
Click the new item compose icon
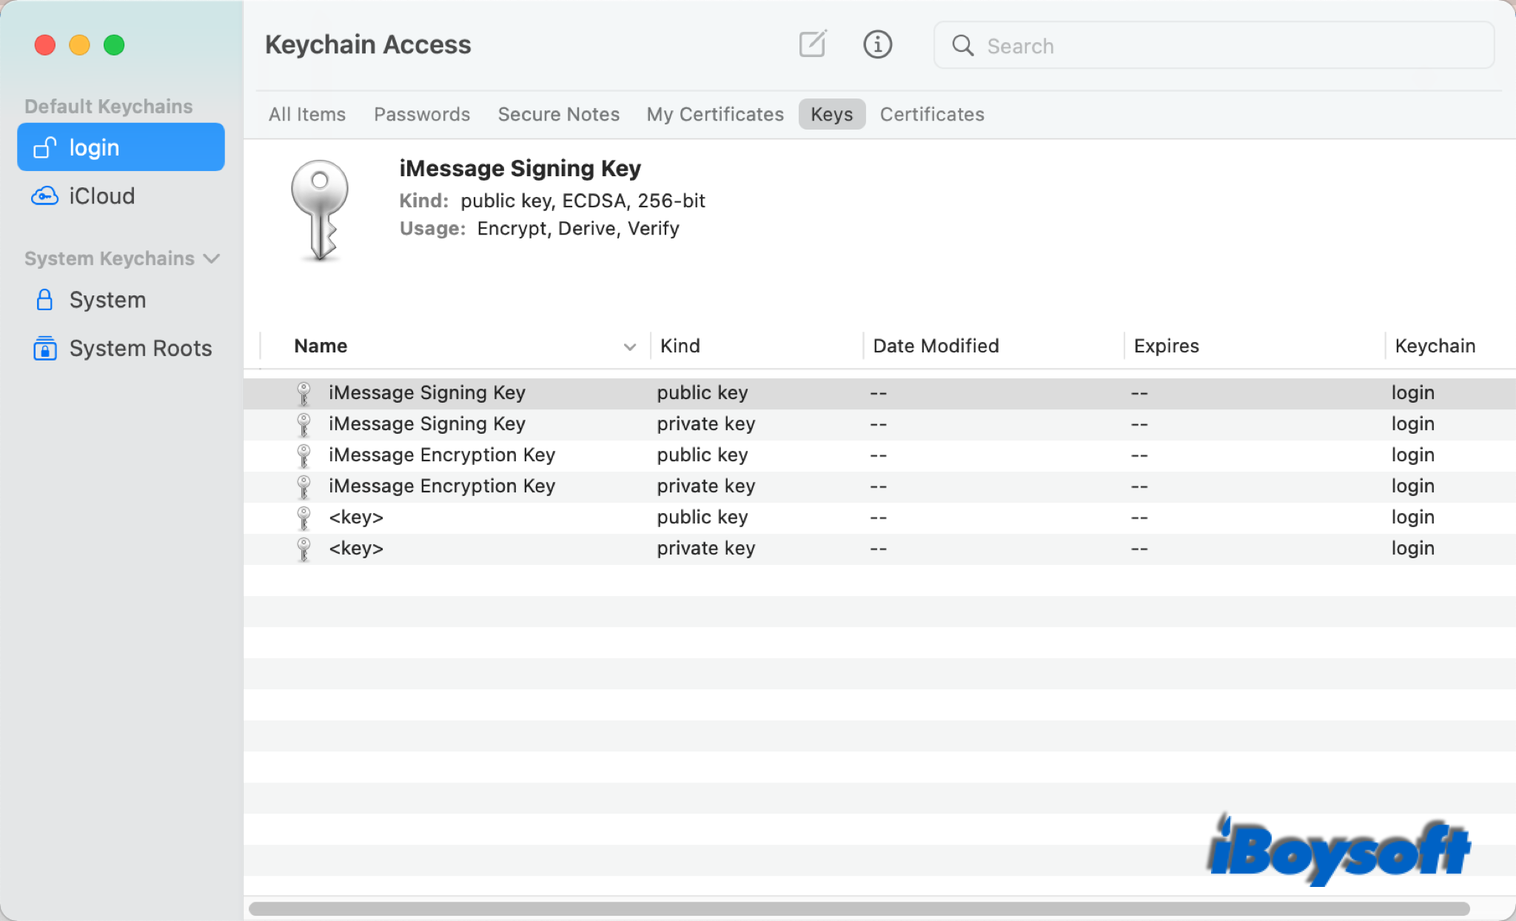[x=812, y=44]
